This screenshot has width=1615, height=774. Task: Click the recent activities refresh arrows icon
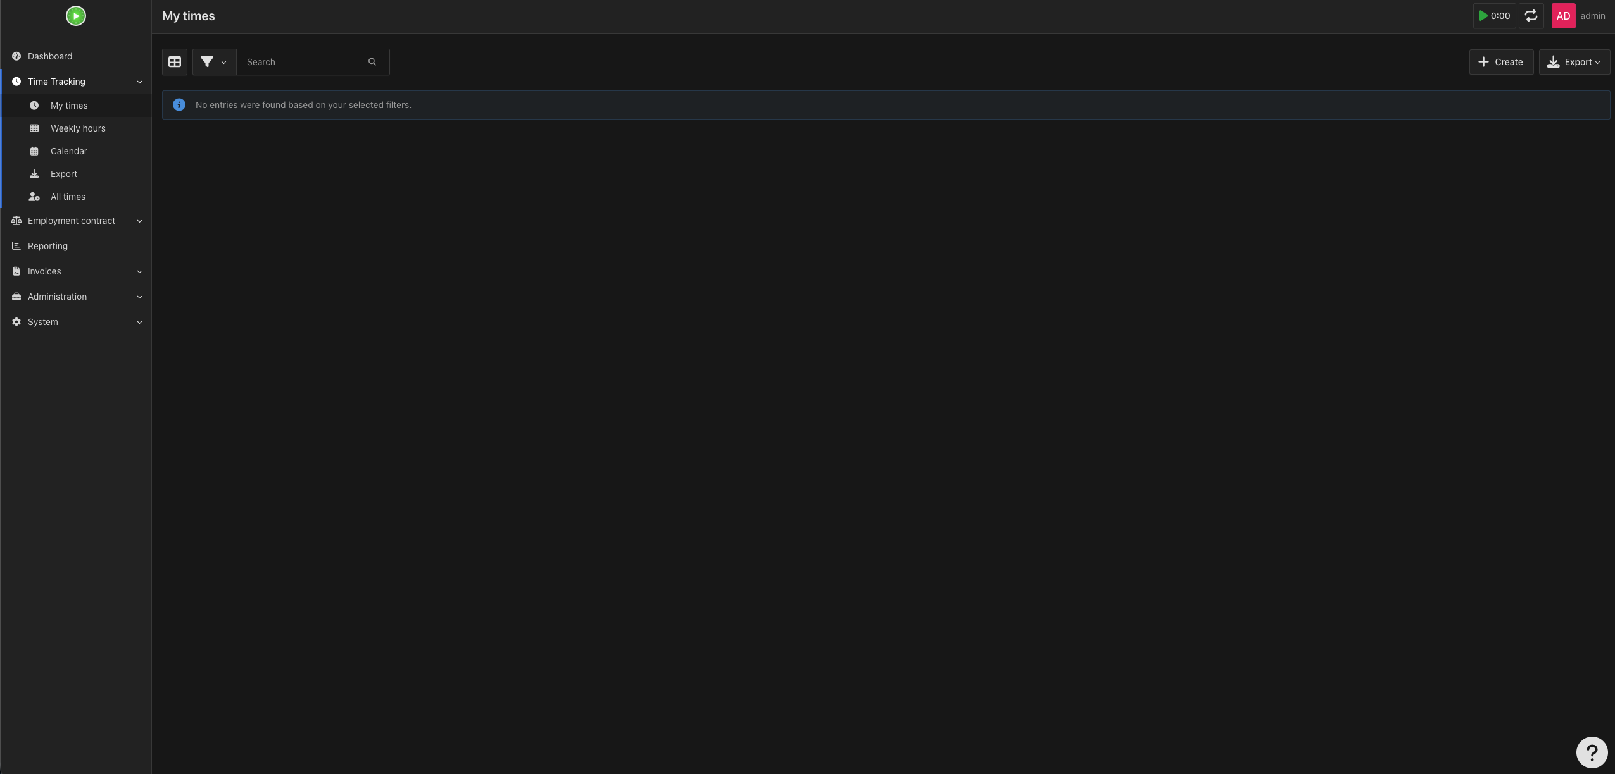(x=1531, y=16)
